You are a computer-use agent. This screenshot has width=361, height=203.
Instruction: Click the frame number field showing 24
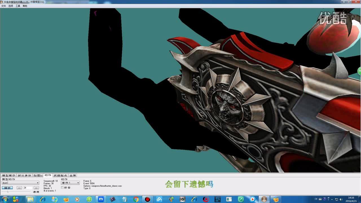[28, 188]
